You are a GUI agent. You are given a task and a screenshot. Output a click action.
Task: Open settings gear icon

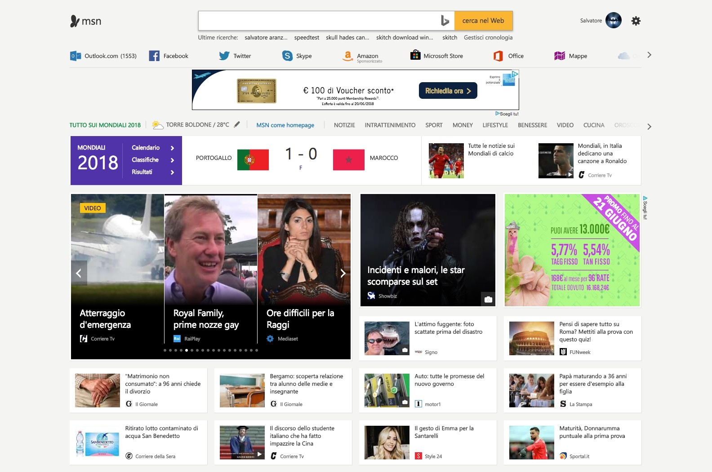coord(636,21)
